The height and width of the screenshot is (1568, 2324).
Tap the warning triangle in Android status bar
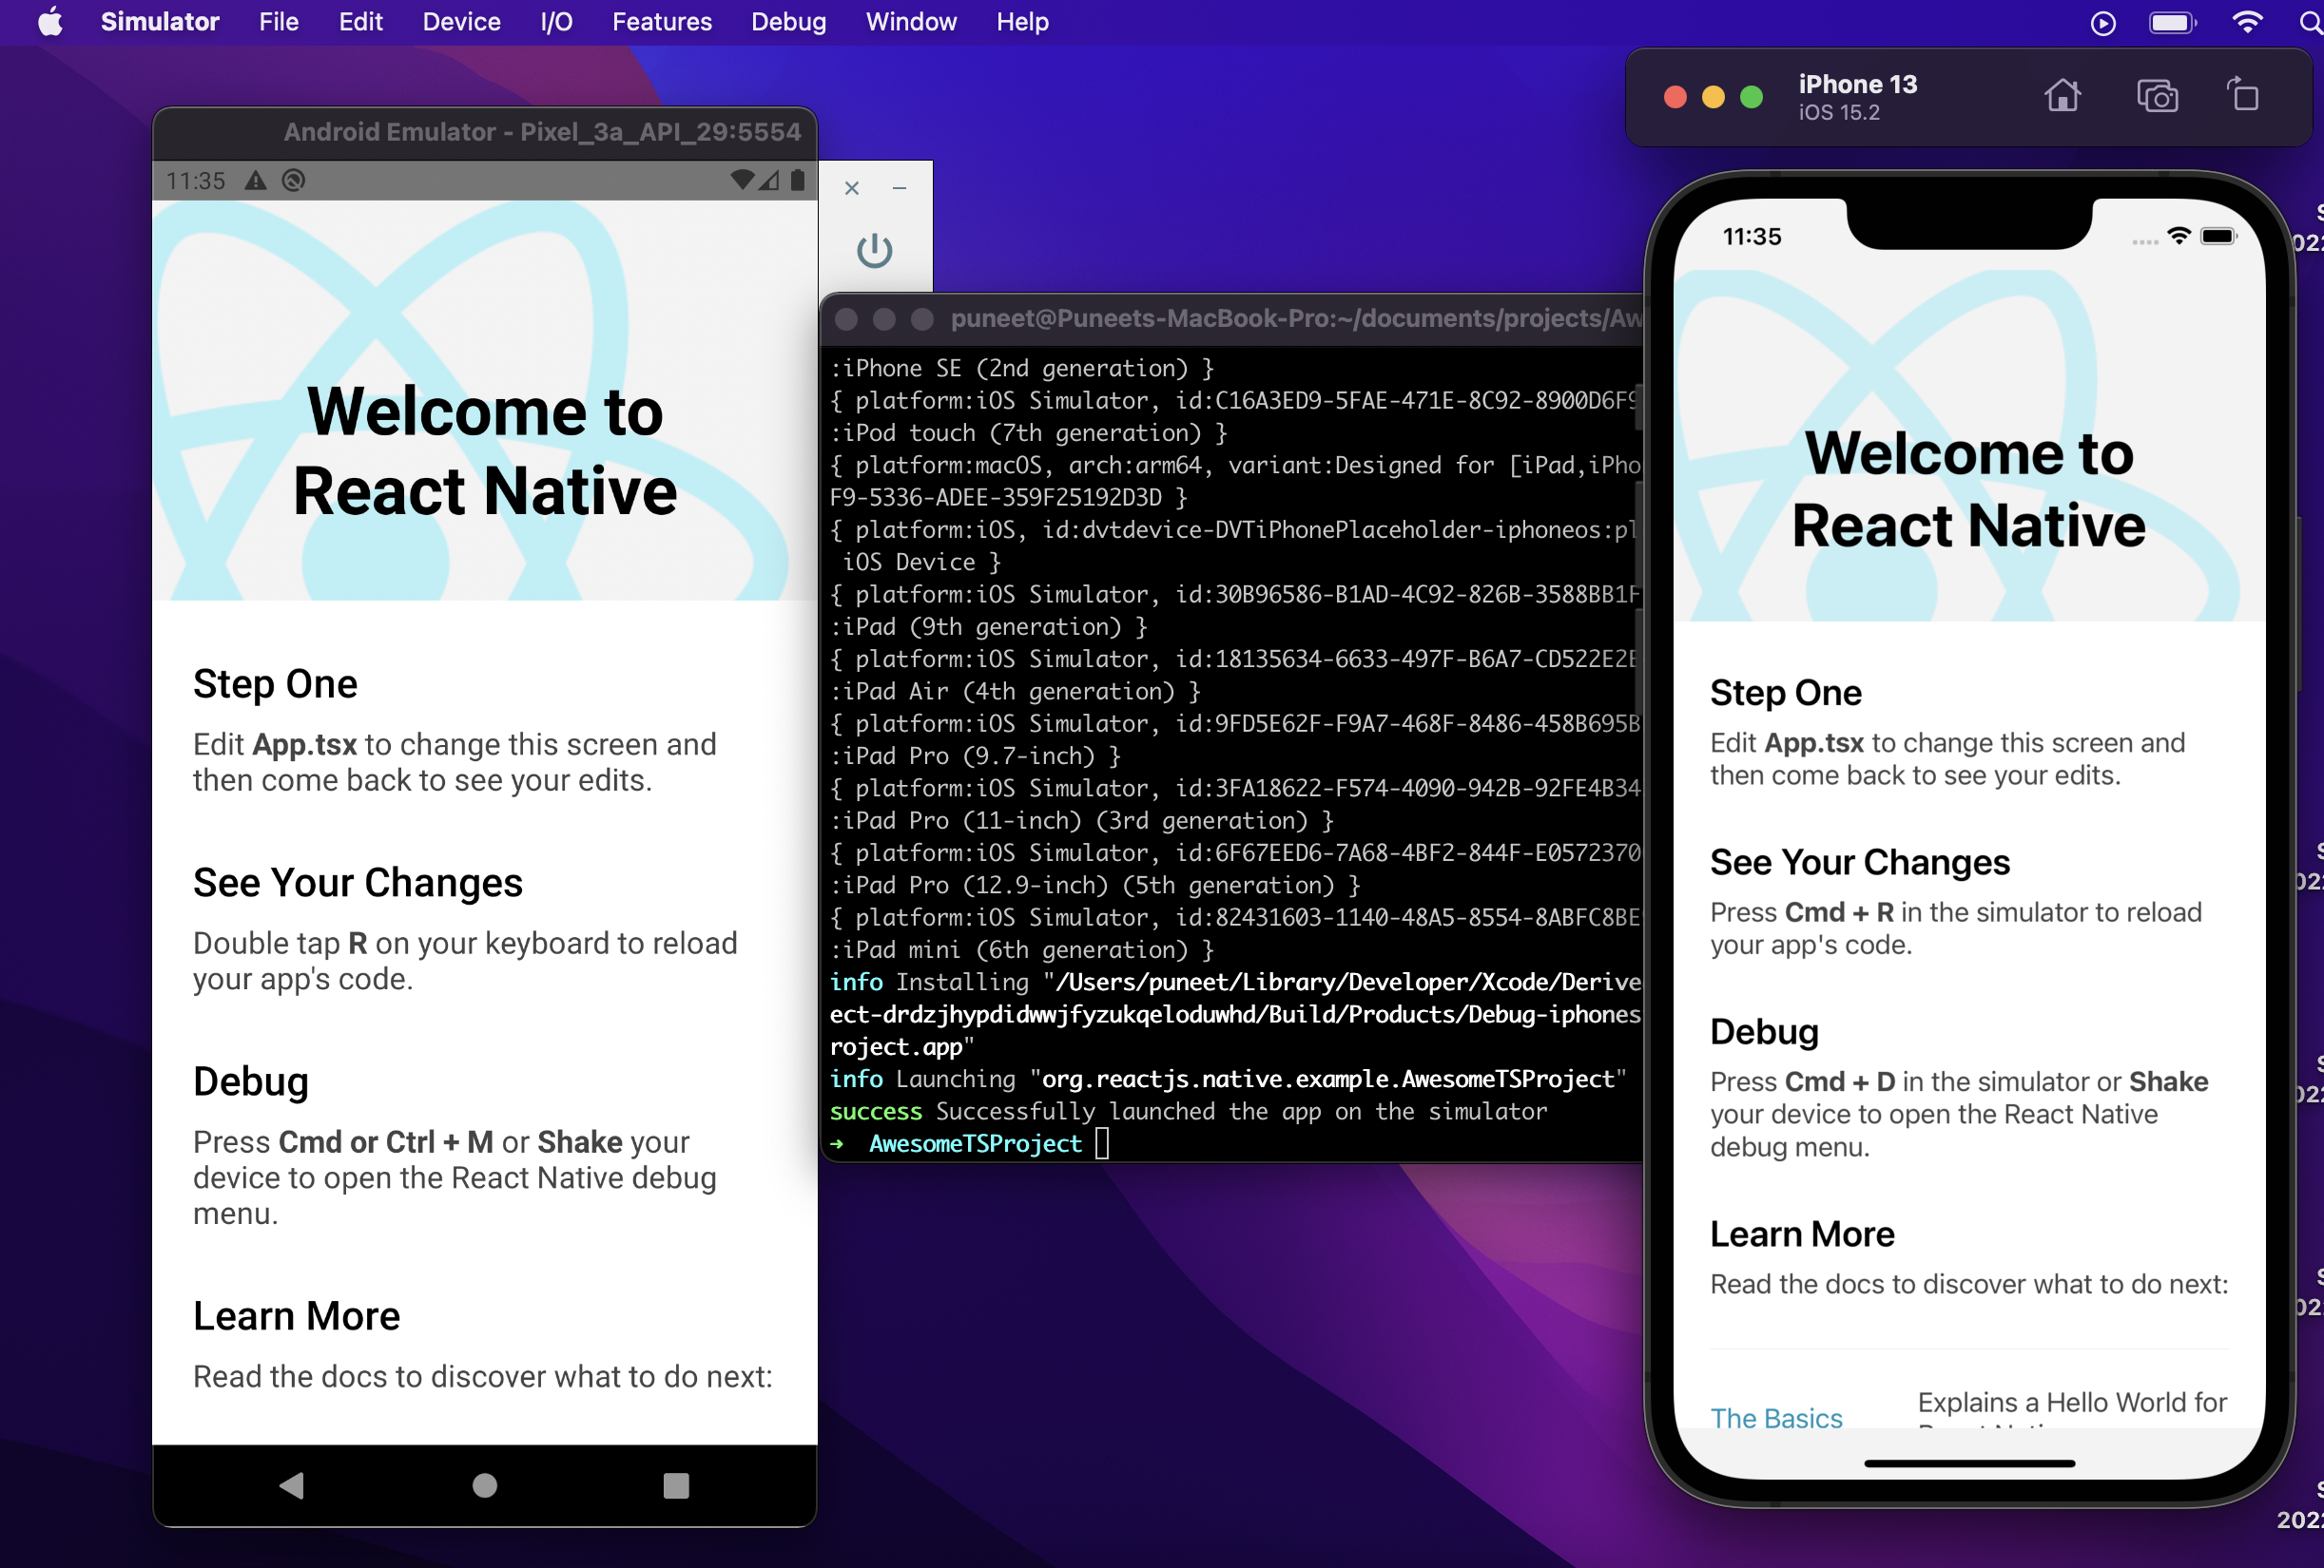[x=256, y=180]
